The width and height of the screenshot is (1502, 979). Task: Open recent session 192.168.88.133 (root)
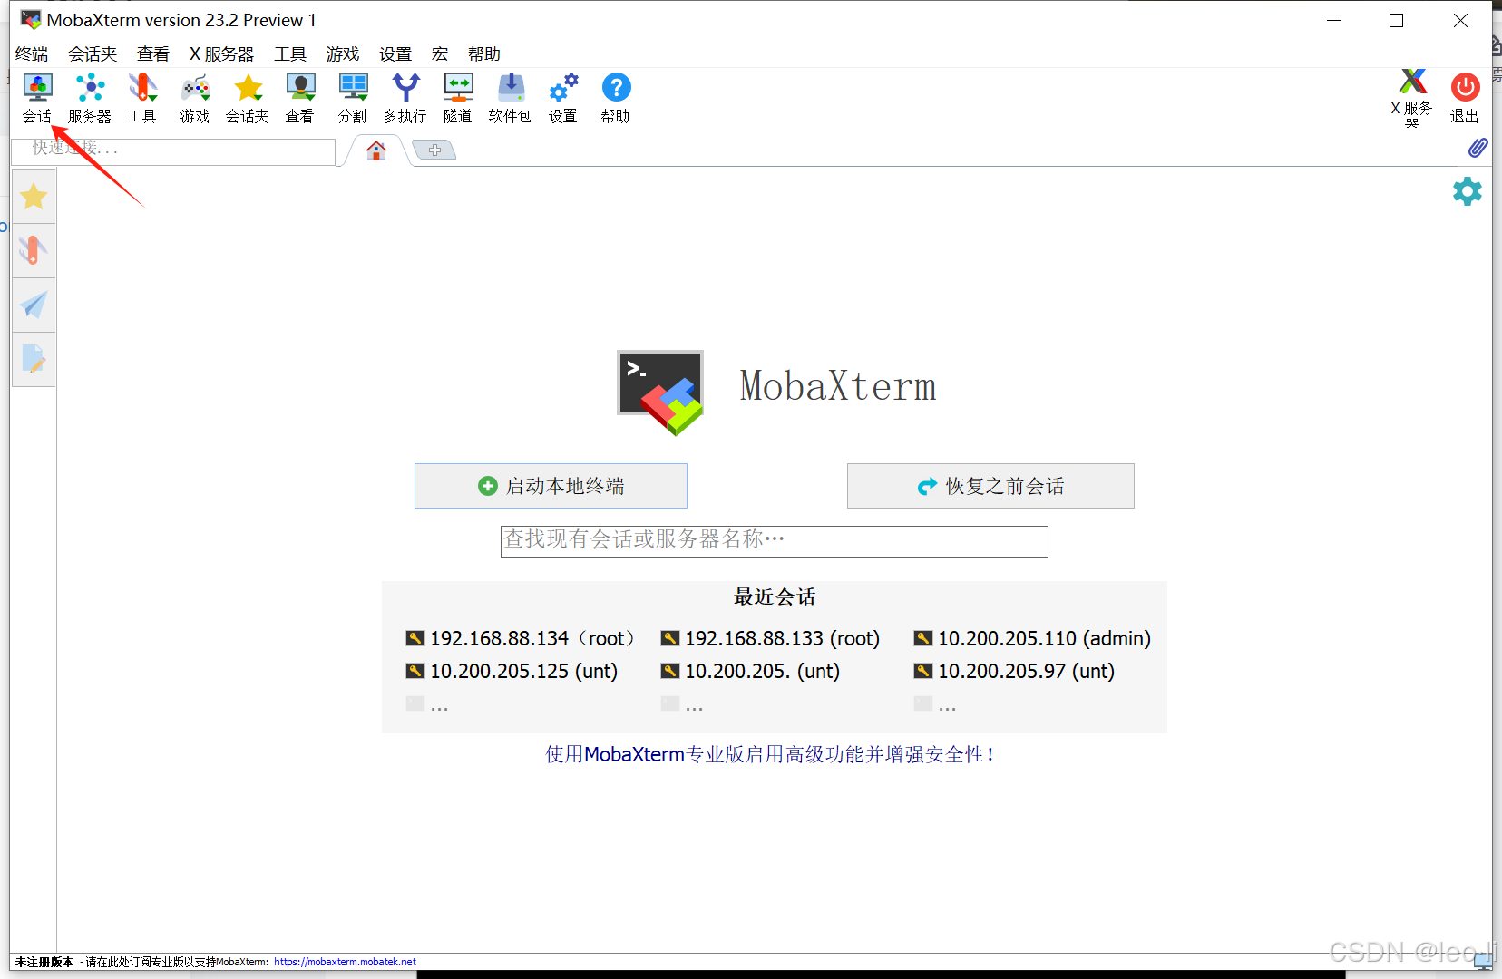pos(771,638)
